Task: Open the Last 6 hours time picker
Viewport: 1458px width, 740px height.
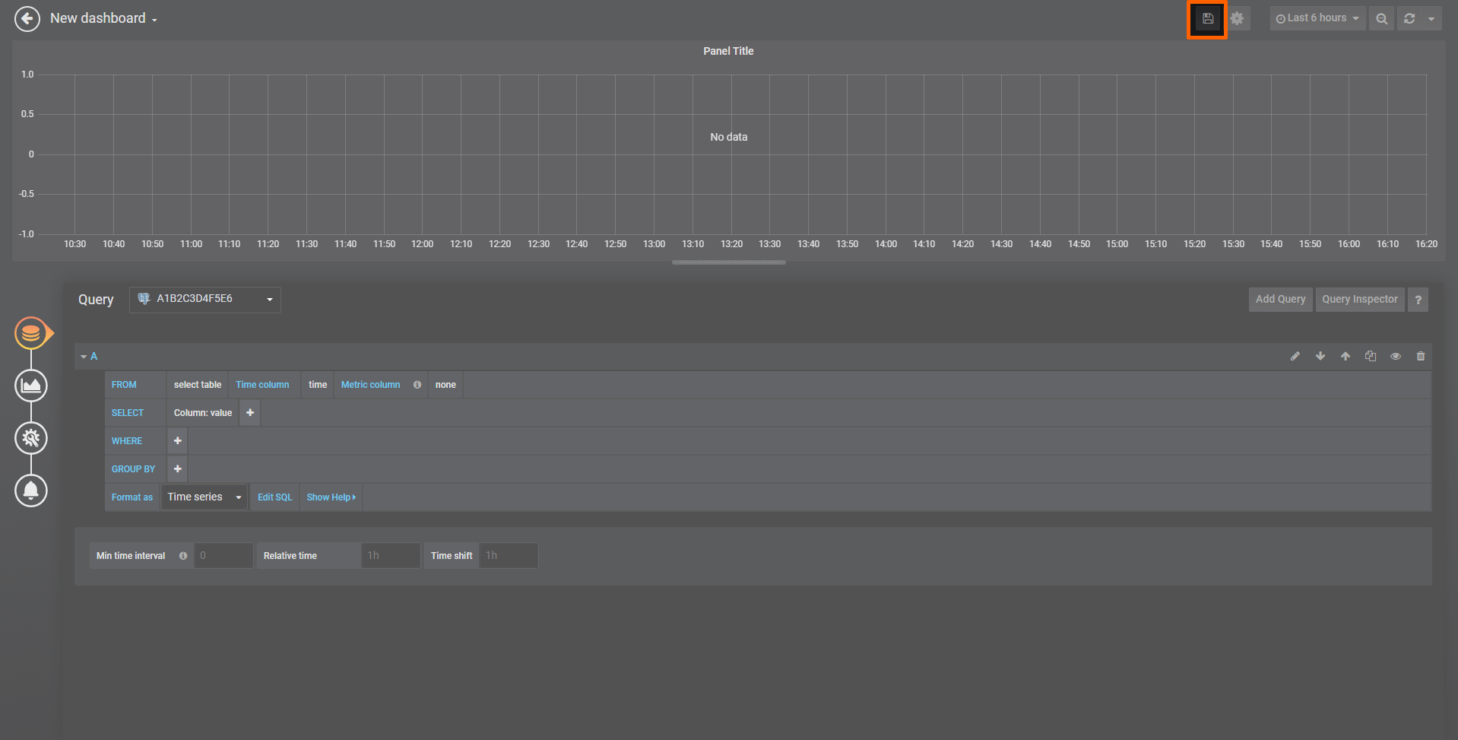Action: [x=1317, y=19]
